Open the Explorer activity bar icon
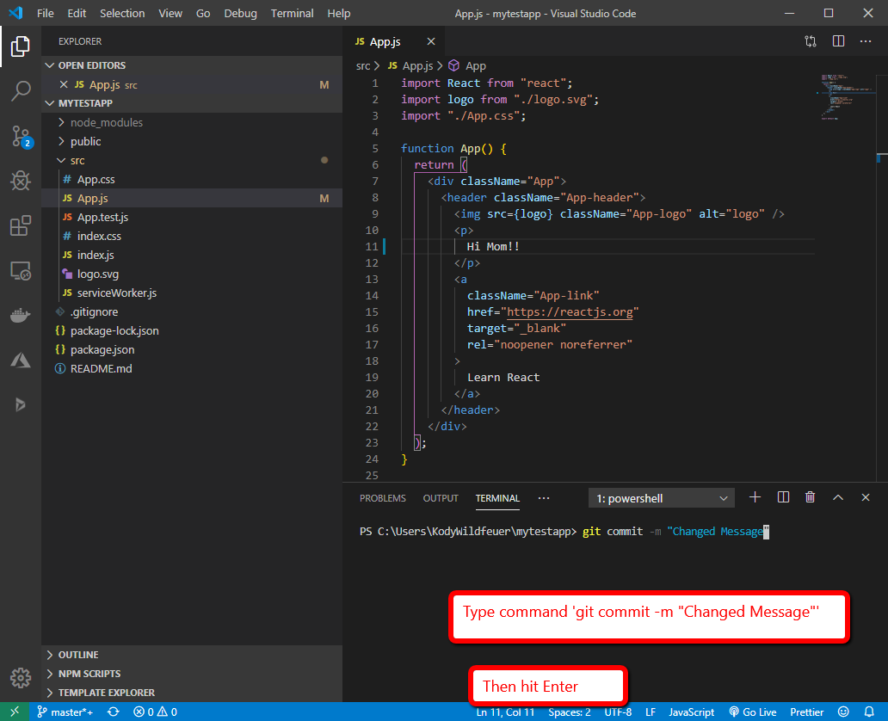The height and width of the screenshot is (721, 888). (21, 46)
